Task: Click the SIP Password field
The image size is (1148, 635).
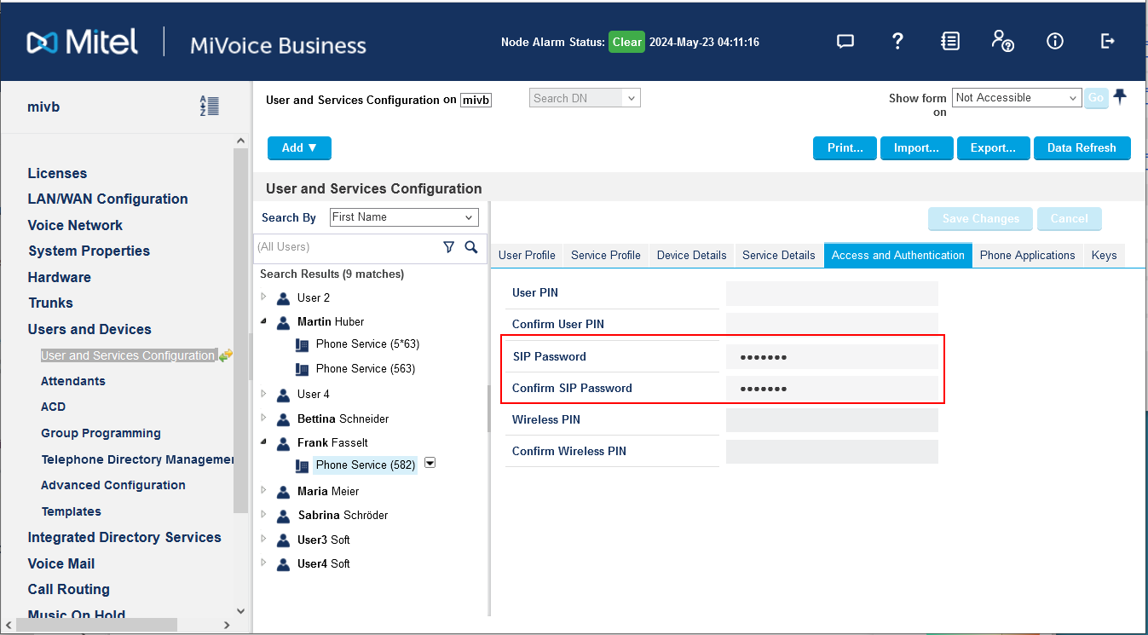Action: click(x=831, y=356)
